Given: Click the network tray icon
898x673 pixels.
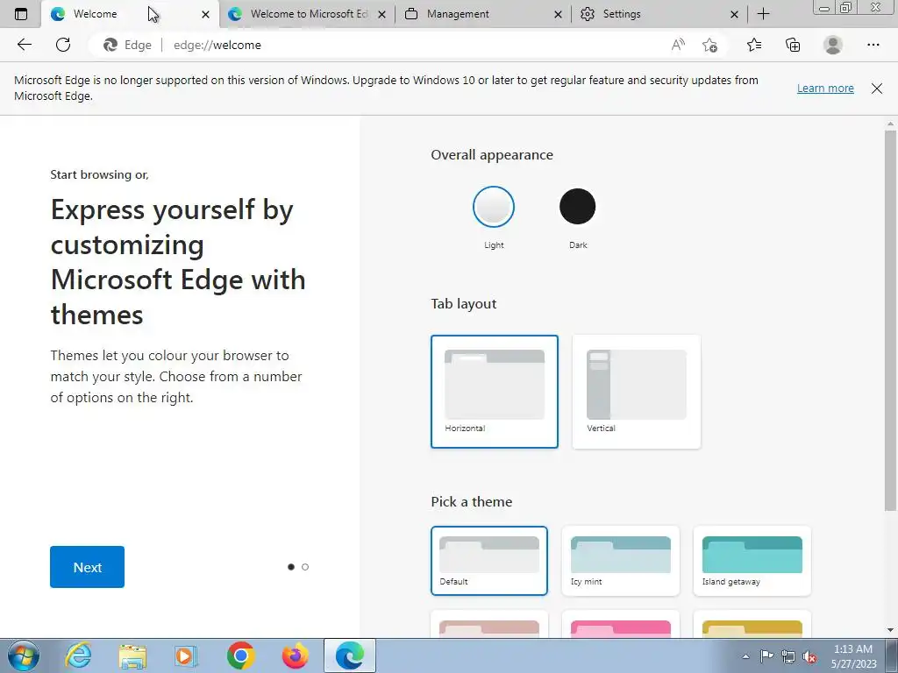Looking at the screenshot, I should (x=788, y=656).
